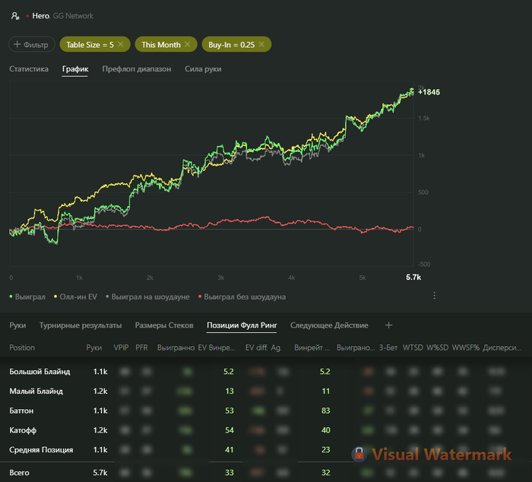
Task: Add a new report tab with plus icon
Action: point(389,325)
